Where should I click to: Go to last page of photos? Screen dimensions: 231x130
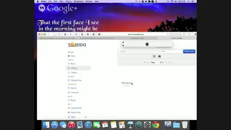click(x=170, y=62)
